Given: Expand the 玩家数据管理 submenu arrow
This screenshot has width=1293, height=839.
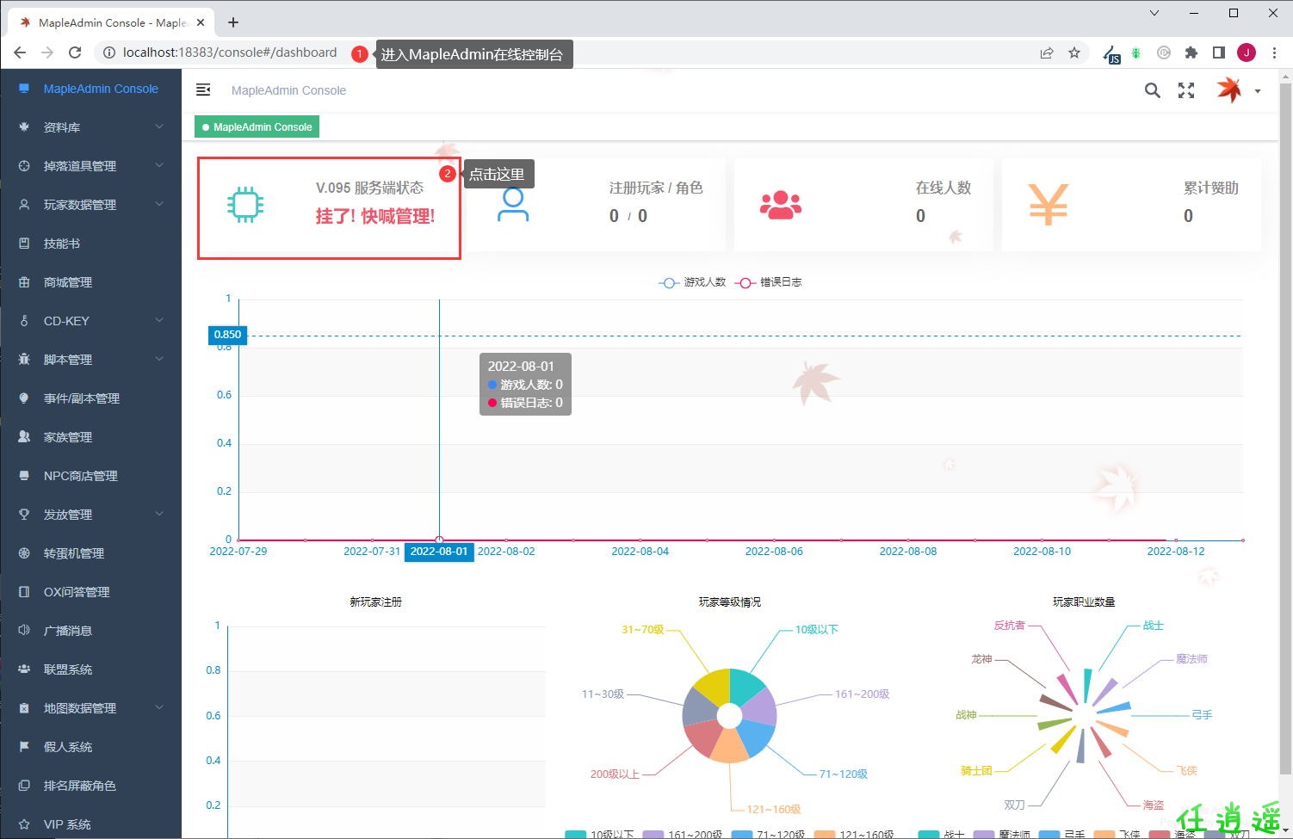Looking at the screenshot, I should click(x=159, y=204).
